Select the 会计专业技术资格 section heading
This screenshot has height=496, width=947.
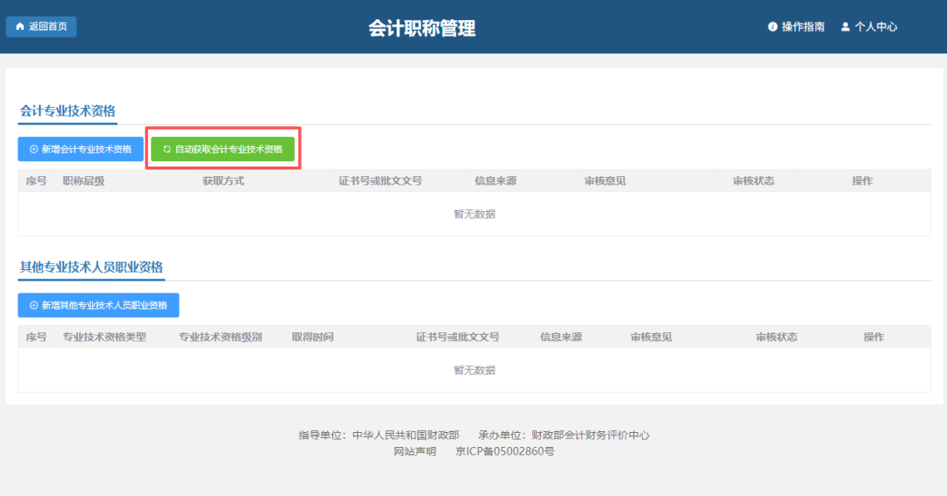pyautogui.click(x=68, y=110)
